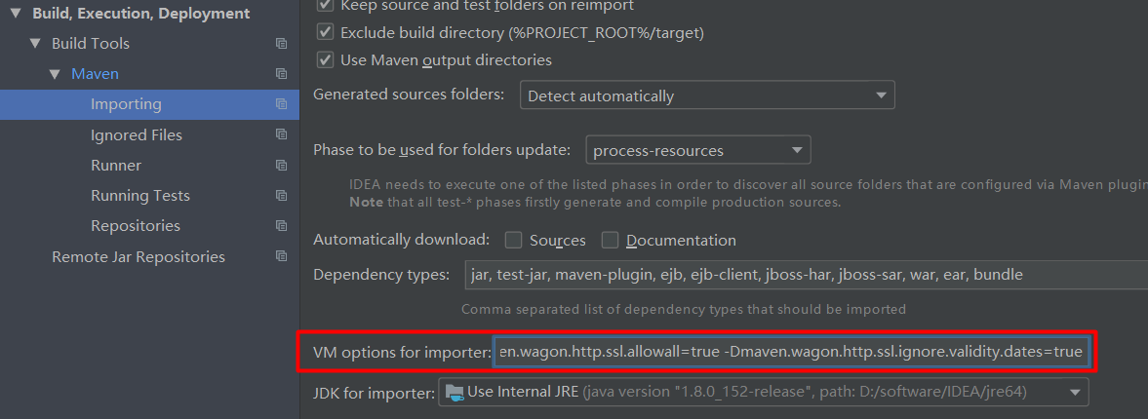The image size is (1148, 419).
Task: Enable automatic download of Documentation
Action: 610,240
